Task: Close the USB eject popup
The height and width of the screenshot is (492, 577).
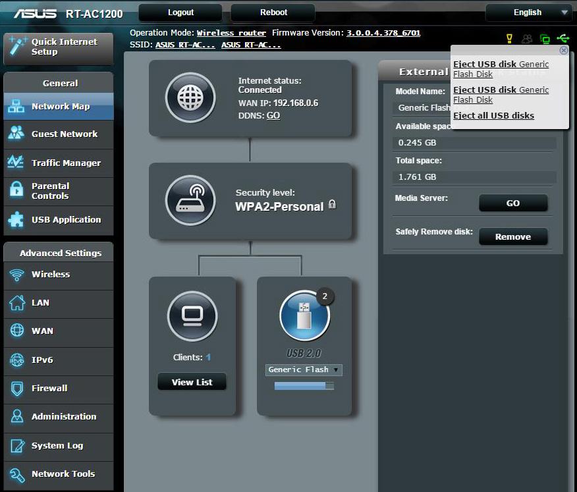Action: 563,50
